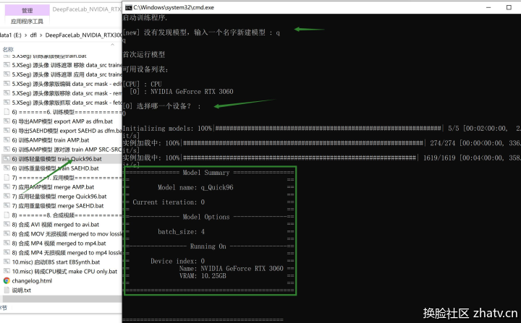The image size is (521, 323).
Task: Expand chevron after data1 (E:) breadcrumb
Action: click(x=25, y=35)
